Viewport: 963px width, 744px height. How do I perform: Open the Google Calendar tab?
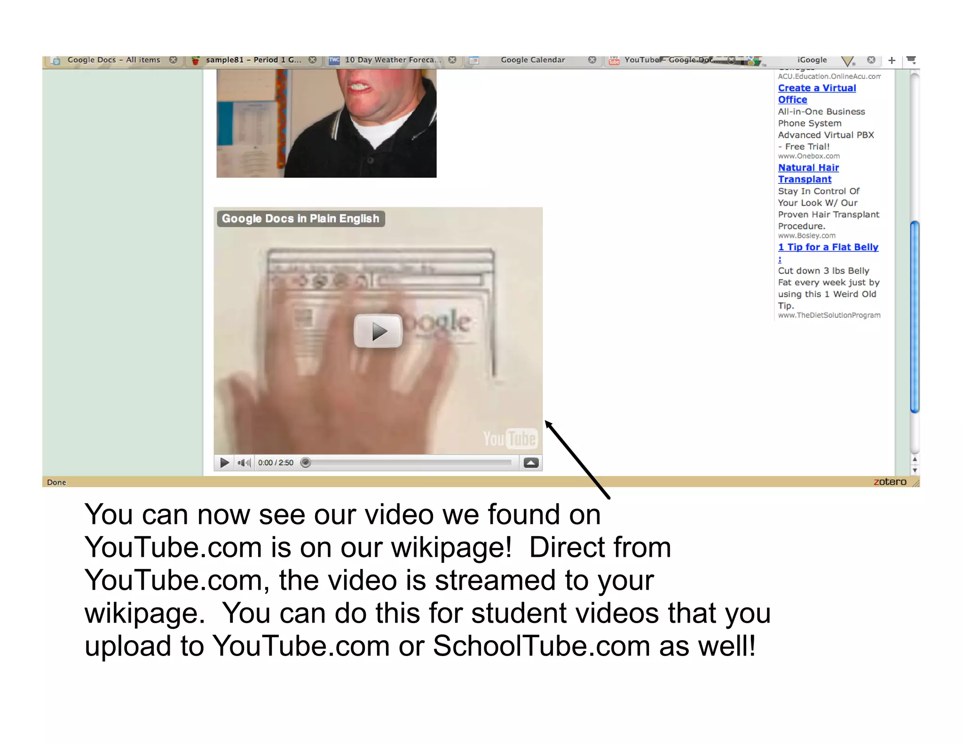tap(532, 60)
